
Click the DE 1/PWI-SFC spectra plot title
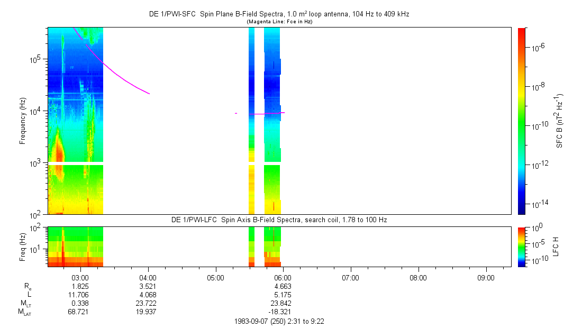pyautogui.click(x=279, y=14)
